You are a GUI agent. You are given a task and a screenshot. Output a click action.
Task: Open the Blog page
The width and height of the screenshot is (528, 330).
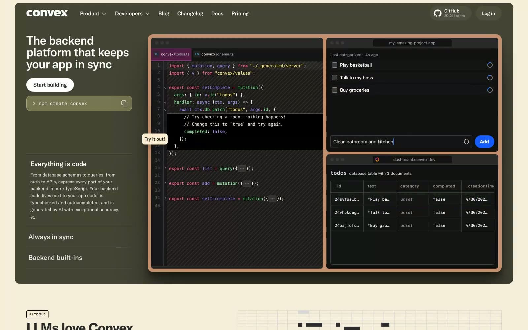pyautogui.click(x=164, y=14)
